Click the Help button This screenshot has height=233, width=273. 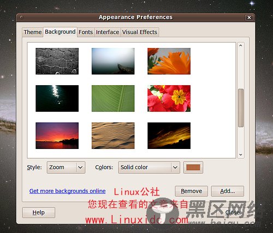click(x=39, y=212)
